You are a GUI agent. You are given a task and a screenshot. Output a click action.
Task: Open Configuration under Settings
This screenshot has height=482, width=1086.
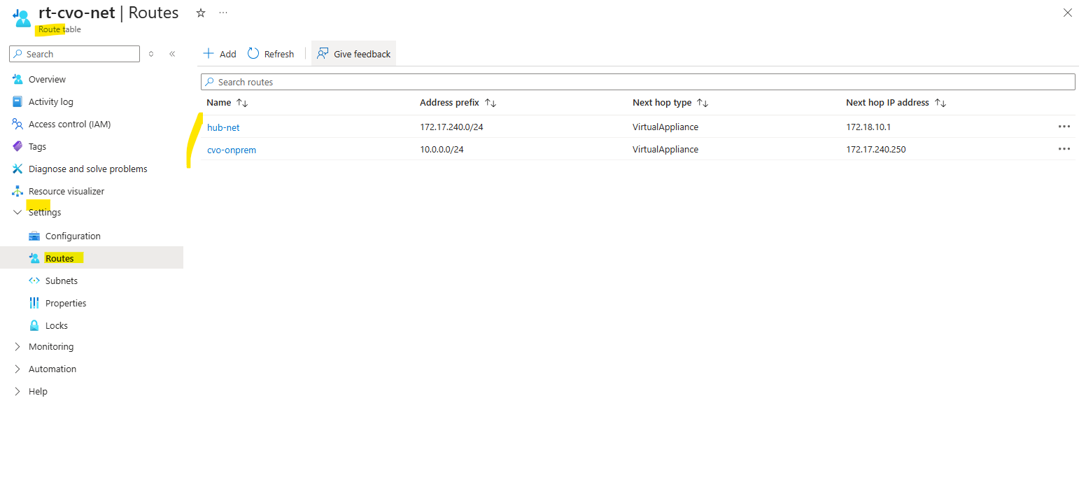[73, 236]
